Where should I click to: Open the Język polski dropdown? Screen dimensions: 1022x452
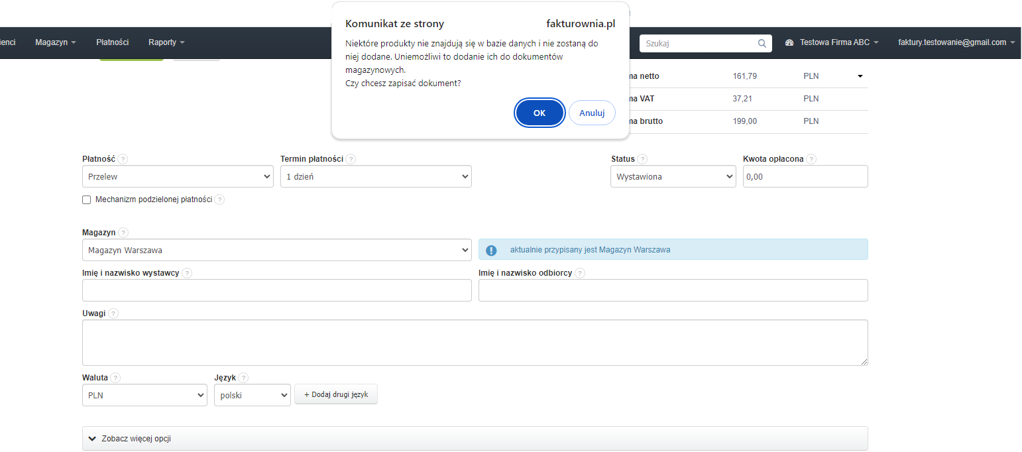[x=253, y=396]
